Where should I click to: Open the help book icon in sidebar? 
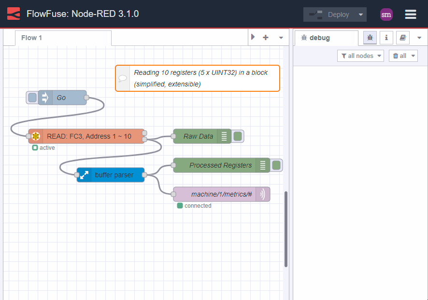point(402,37)
